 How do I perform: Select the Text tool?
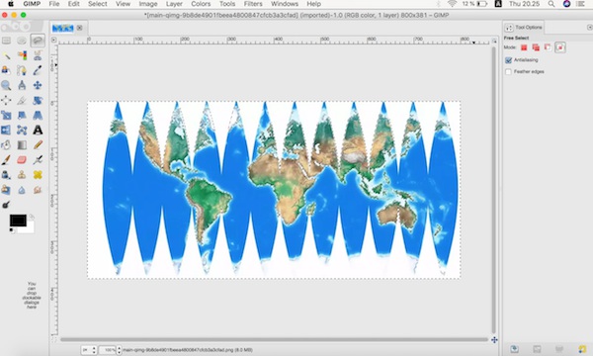[38, 131]
